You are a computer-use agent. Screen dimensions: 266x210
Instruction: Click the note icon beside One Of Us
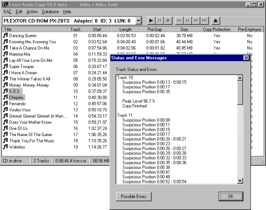click(5, 128)
